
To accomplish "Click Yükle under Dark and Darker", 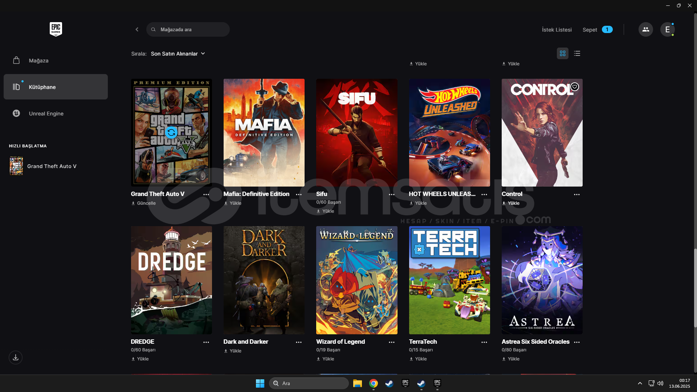I will click(x=233, y=351).
